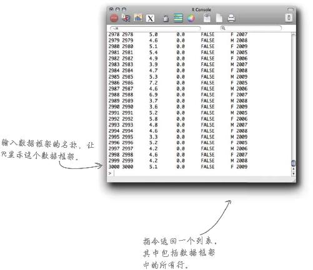
Task: Toggle the toolbar visibility pill button
Action: pyautogui.click(x=291, y=9)
